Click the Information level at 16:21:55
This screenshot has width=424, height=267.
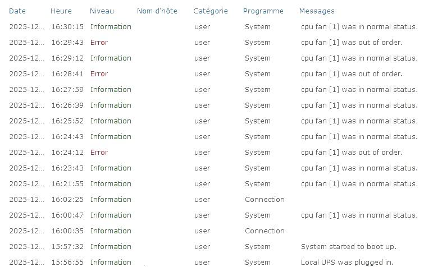pos(111,183)
